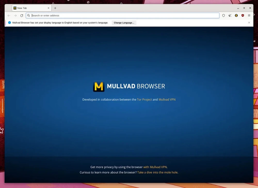Viewport: 258px width, 188px height.
Task: Reload the current page
Action: point(21,15)
